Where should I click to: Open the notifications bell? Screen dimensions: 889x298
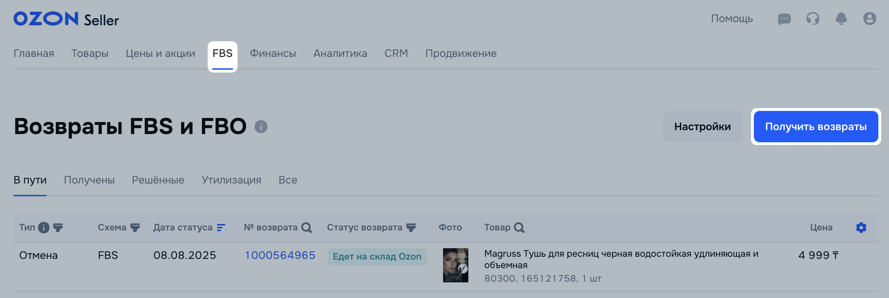point(841,18)
